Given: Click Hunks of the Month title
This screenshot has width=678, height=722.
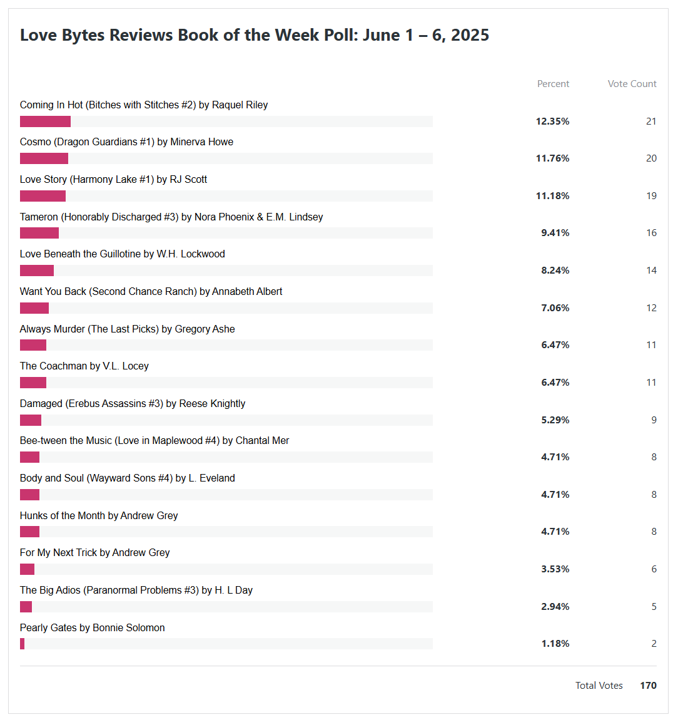Looking at the screenshot, I should 99,516.
